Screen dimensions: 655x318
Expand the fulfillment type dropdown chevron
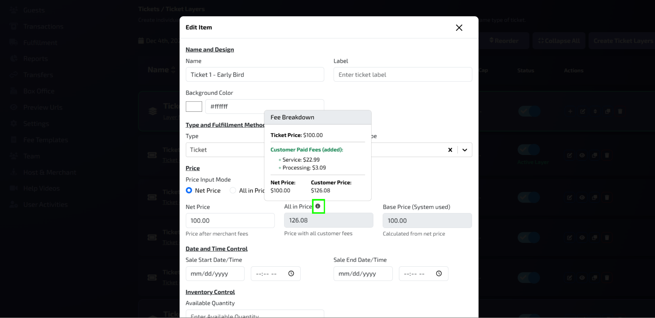465,150
